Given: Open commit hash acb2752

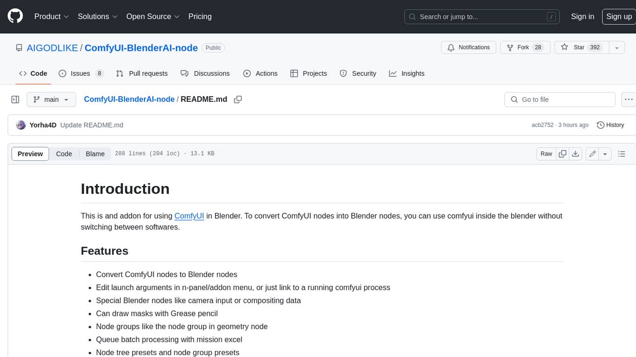Looking at the screenshot, I should coord(542,125).
